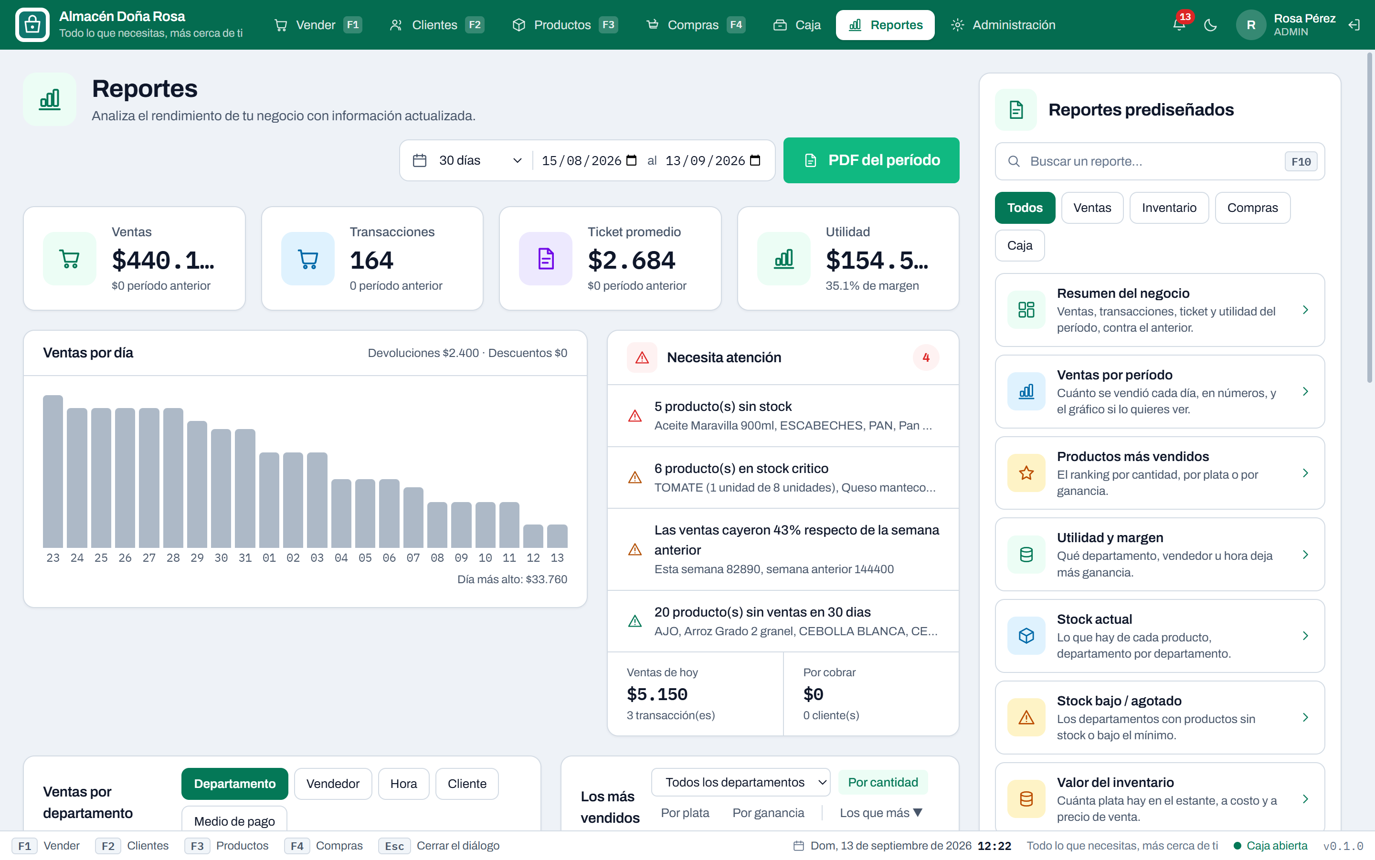Click the Resumen del negocio grid icon

coord(1026,310)
